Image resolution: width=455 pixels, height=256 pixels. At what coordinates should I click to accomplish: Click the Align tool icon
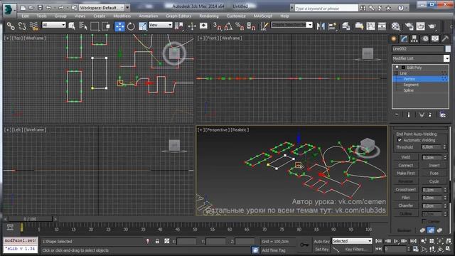point(332,26)
